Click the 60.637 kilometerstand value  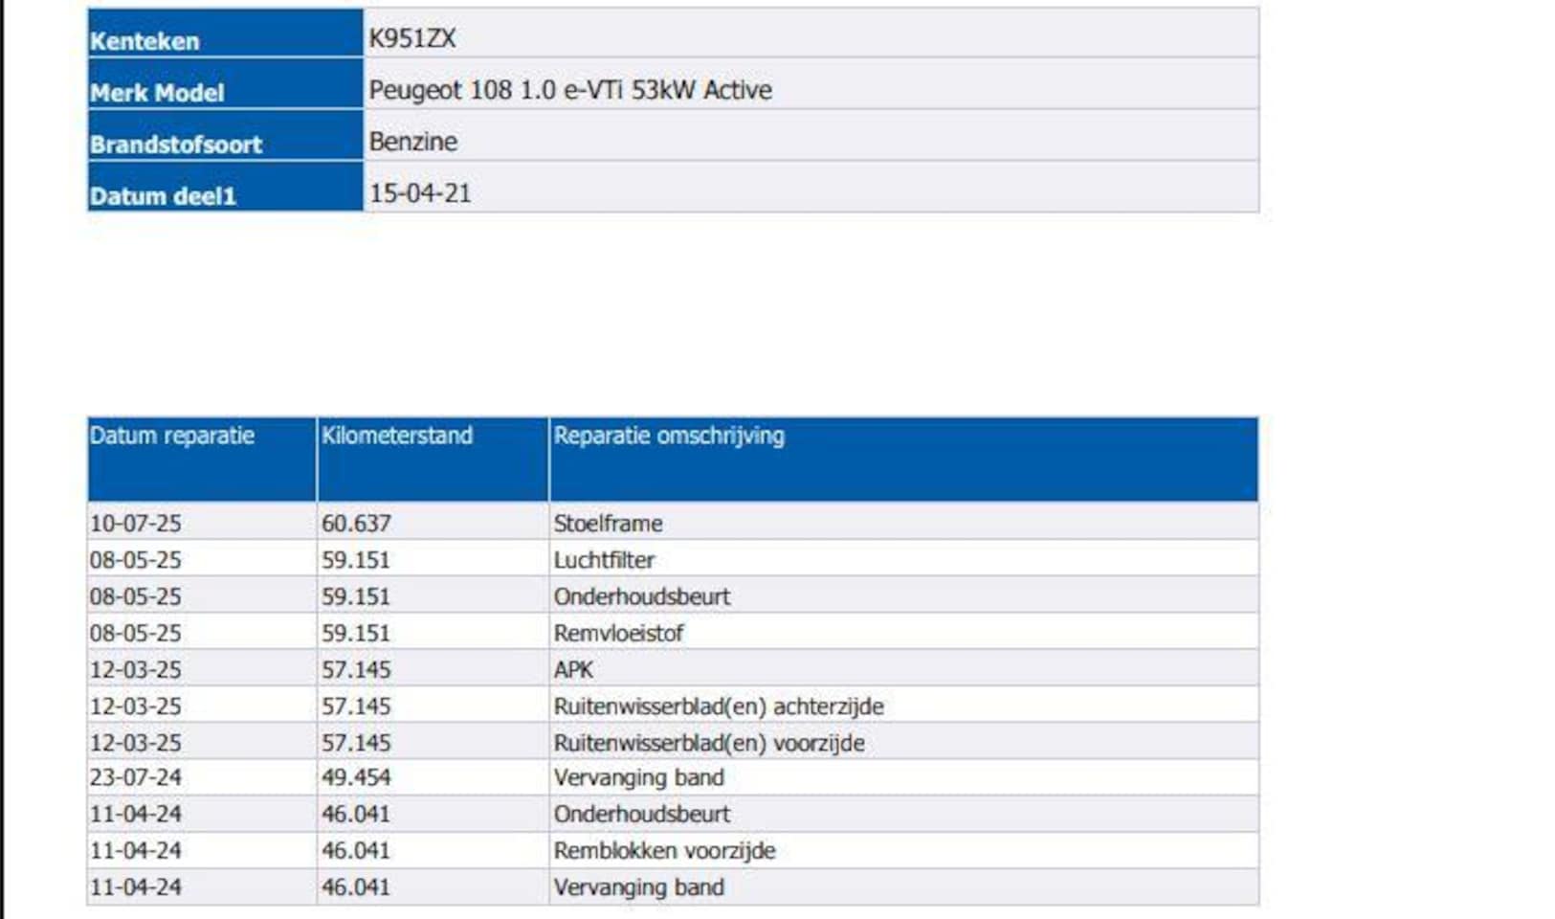356,524
